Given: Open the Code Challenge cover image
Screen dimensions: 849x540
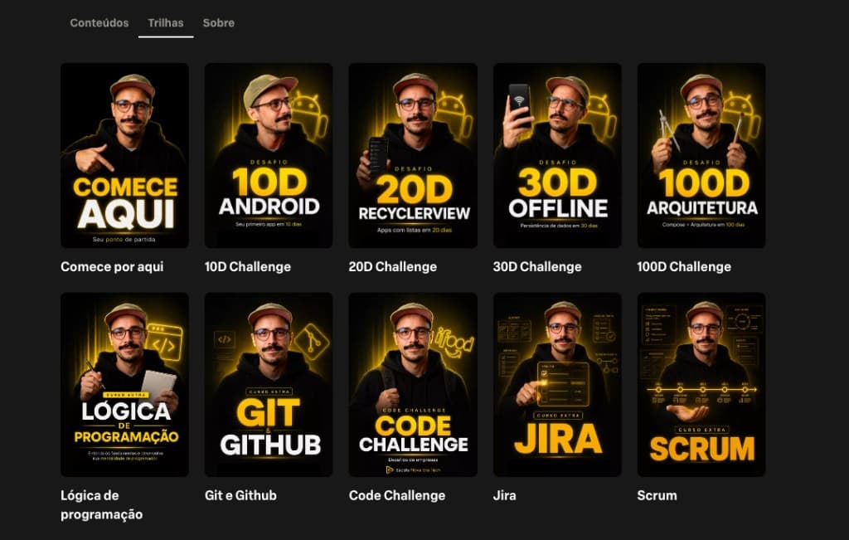Looking at the screenshot, I should pos(413,385).
